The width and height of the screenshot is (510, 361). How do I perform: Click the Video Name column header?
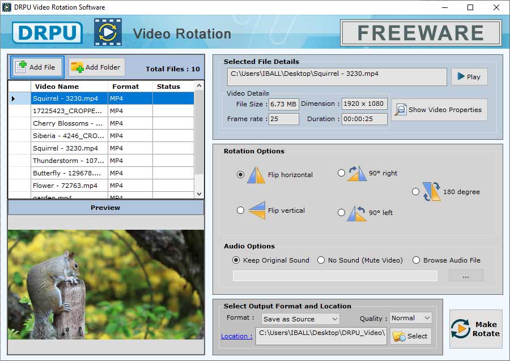pyautogui.click(x=69, y=87)
